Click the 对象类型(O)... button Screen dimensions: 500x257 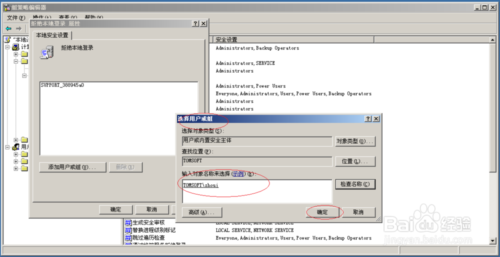(x=355, y=141)
